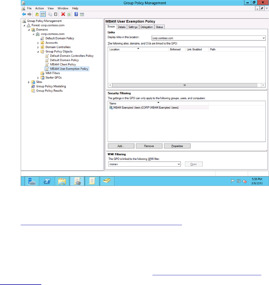
Task: Switch to the Status tab
Action: (159, 27)
